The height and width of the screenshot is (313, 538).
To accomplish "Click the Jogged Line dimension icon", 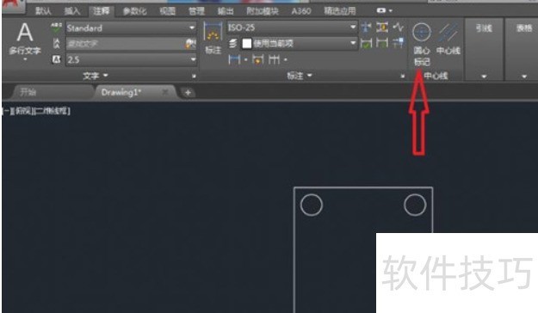I will [399, 27].
